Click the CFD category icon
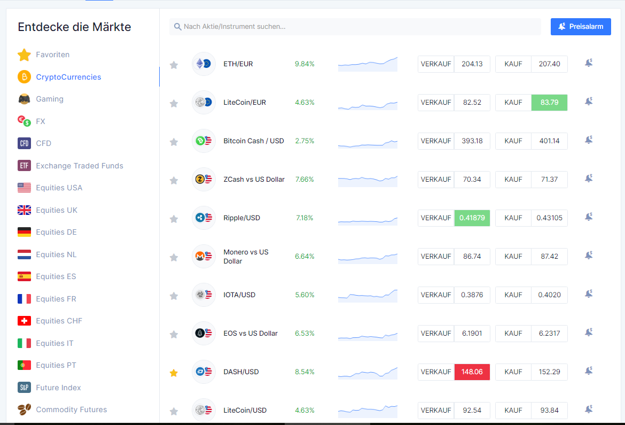625x425 pixels. 25,143
